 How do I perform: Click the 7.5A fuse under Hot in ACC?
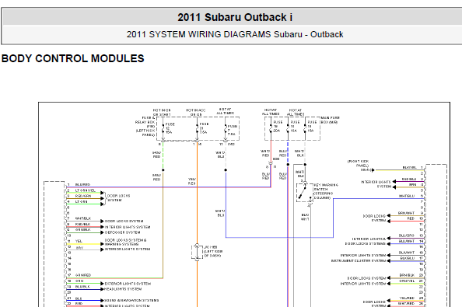(x=197, y=128)
